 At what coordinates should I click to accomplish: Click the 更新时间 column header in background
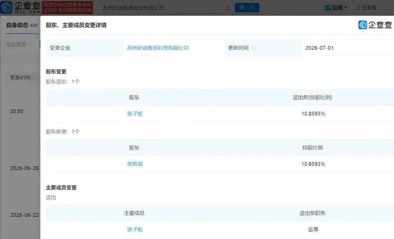(x=20, y=78)
